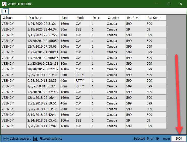187x143 pixels.
Task: Sort by the Dxcc column header
Action: click(x=98, y=18)
